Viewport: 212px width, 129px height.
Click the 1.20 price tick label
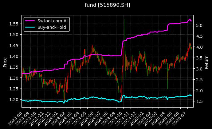click(x=14, y=100)
